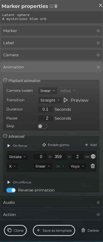103x242 pixels.
Task: Click the Enable gizmo move icon
Action: 44,145
